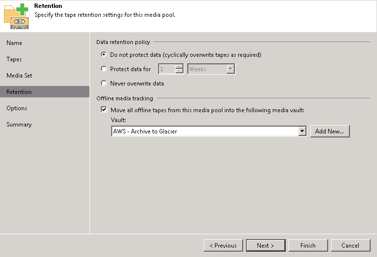The height and width of the screenshot is (257, 377).
Task: Select Do not protect data radio option
Action: (x=104, y=54)
